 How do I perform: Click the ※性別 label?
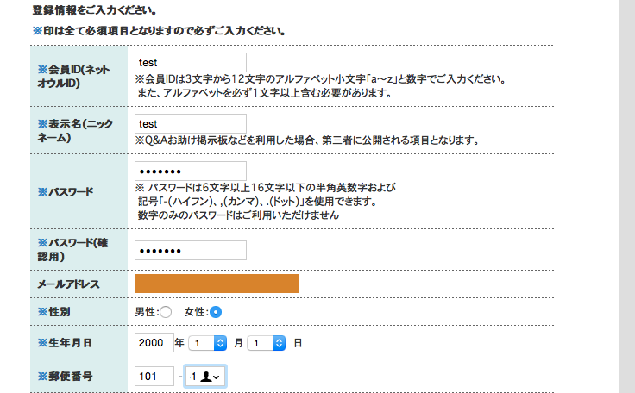pyautogui.click(x=53, y=312)
